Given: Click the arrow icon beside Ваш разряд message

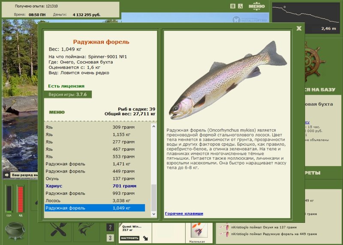Looking at the screenshot, I should click(6, 175).
